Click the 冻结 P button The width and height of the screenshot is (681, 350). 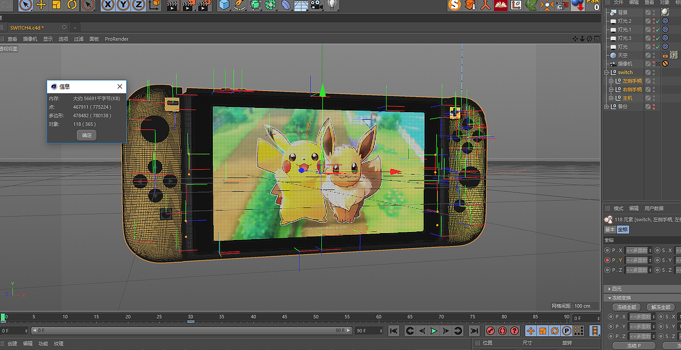(x=633, y=346)
